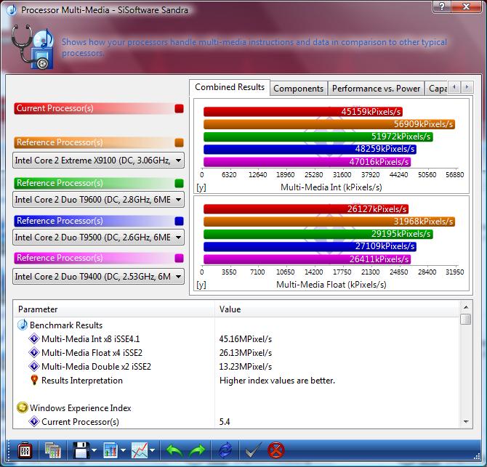
Task: Click the orange 56909kPixels/s bar
Action: (x=329, y=124)
